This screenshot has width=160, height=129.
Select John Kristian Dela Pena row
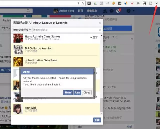click(56, 61)
